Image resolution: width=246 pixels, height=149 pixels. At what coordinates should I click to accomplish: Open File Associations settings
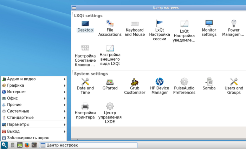[x=110, y=28]
